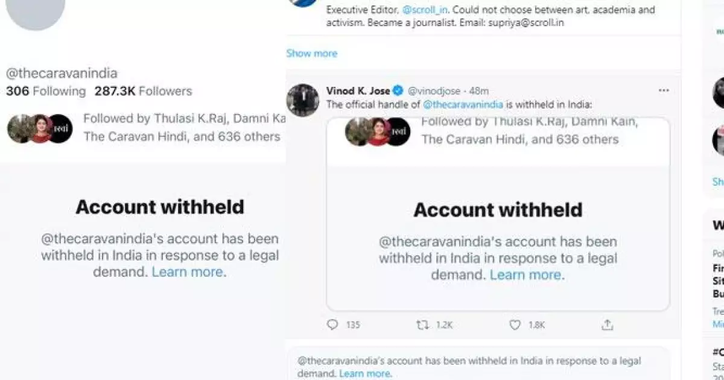Click Learn more in left withheld notice

[x=187, y=272]
